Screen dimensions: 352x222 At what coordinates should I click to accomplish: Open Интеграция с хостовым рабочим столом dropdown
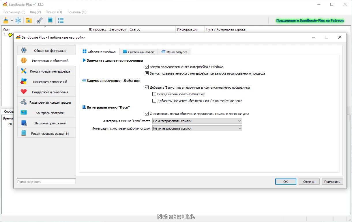pos(197,128)
